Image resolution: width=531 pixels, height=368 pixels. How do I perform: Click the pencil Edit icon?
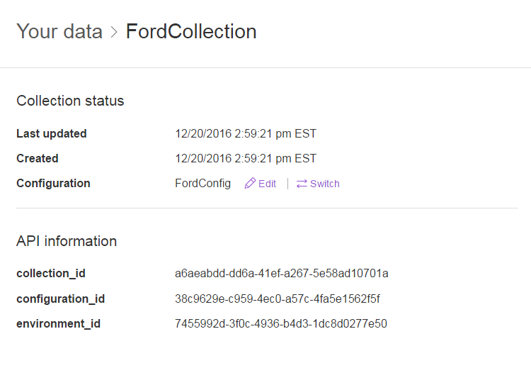click(250, 183)
